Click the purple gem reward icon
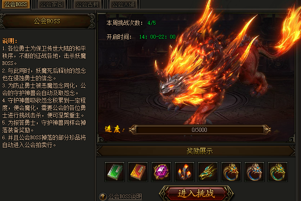Viewport: 301px width, 201px height. 161,172
